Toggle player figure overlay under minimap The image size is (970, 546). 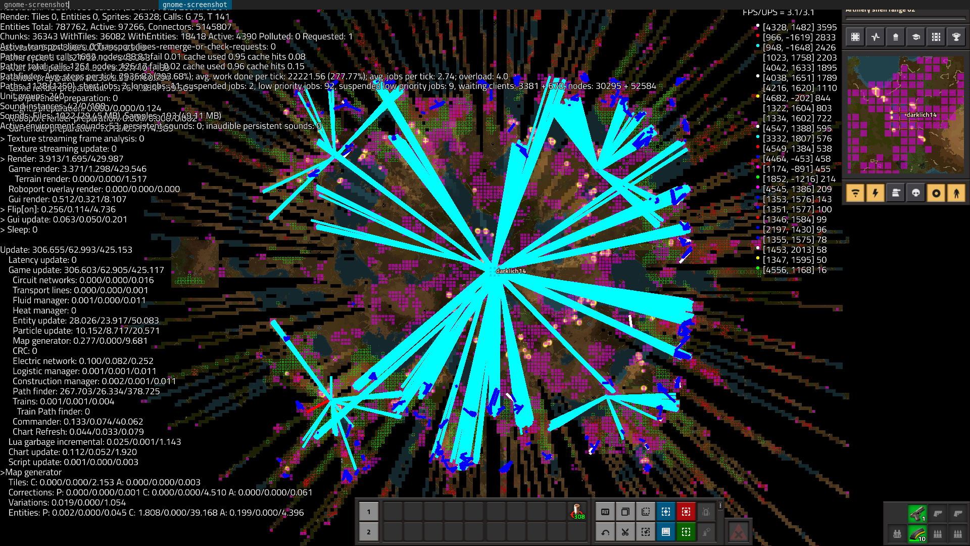coord(956,193)
